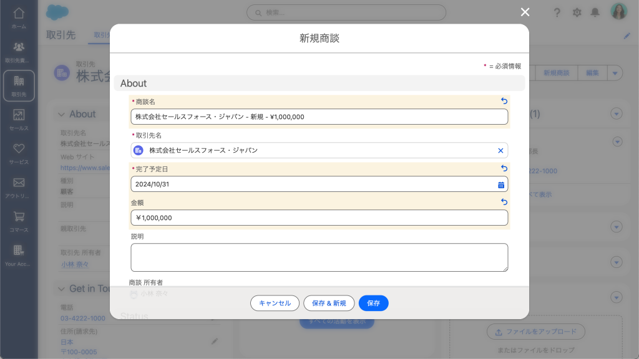Open the 小林 奈々 owner link
This screenshot has height=359, width=639.
[75, 264]
